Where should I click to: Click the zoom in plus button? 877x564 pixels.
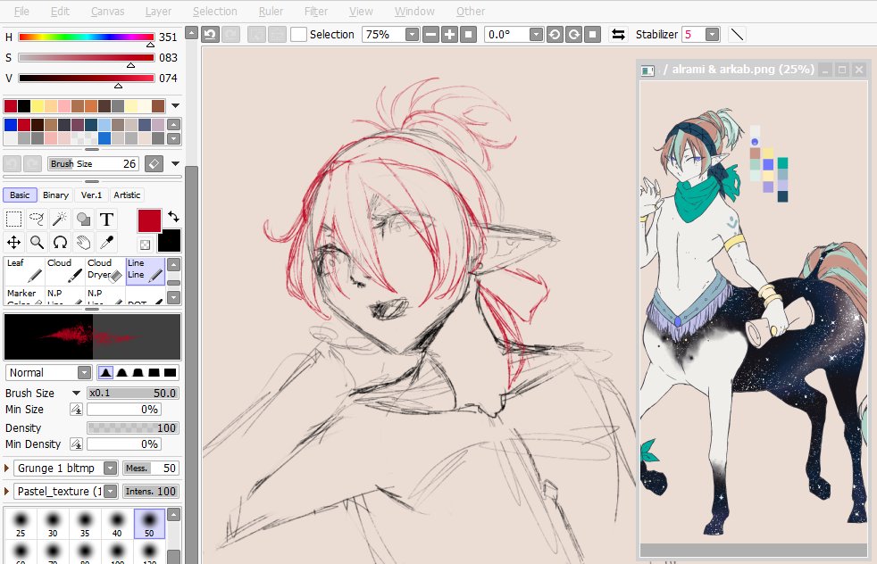(449, 35)
